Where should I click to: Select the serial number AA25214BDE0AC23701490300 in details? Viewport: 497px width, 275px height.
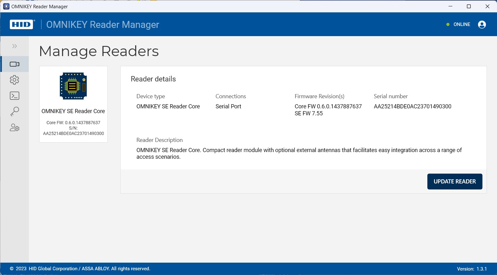tap(412, 106)
